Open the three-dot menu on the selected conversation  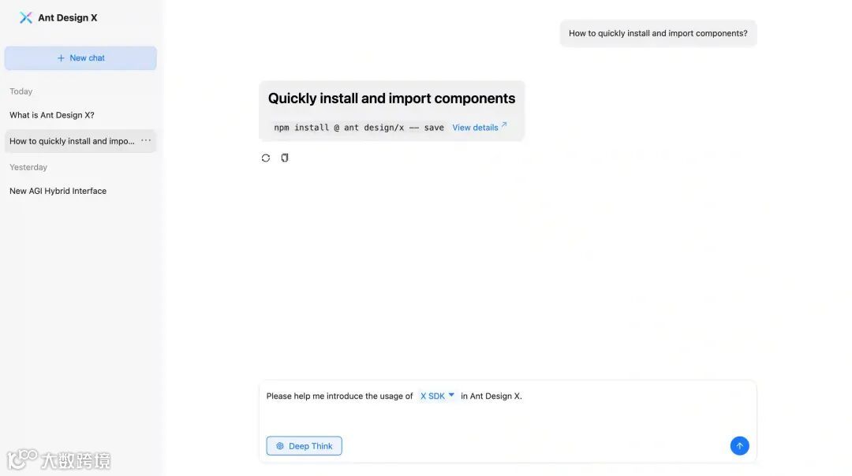(x=146, y=140)
